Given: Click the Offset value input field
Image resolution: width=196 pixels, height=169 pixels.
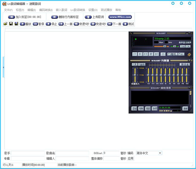Looking at the screenshot, I should 111,153.
